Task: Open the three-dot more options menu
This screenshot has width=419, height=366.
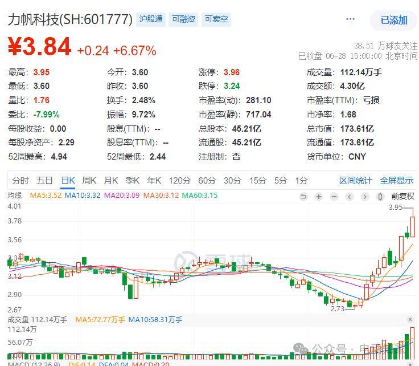Action: (x=350, y=19)
